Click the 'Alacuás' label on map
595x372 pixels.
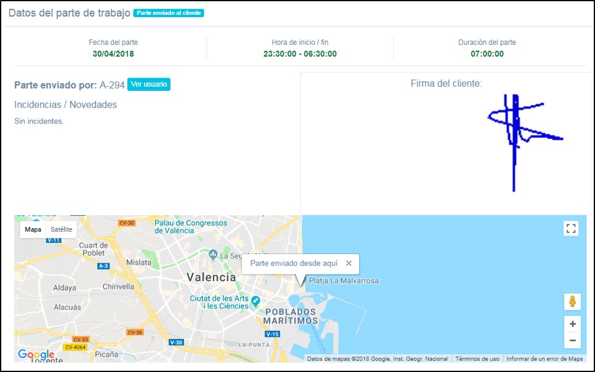67,307
